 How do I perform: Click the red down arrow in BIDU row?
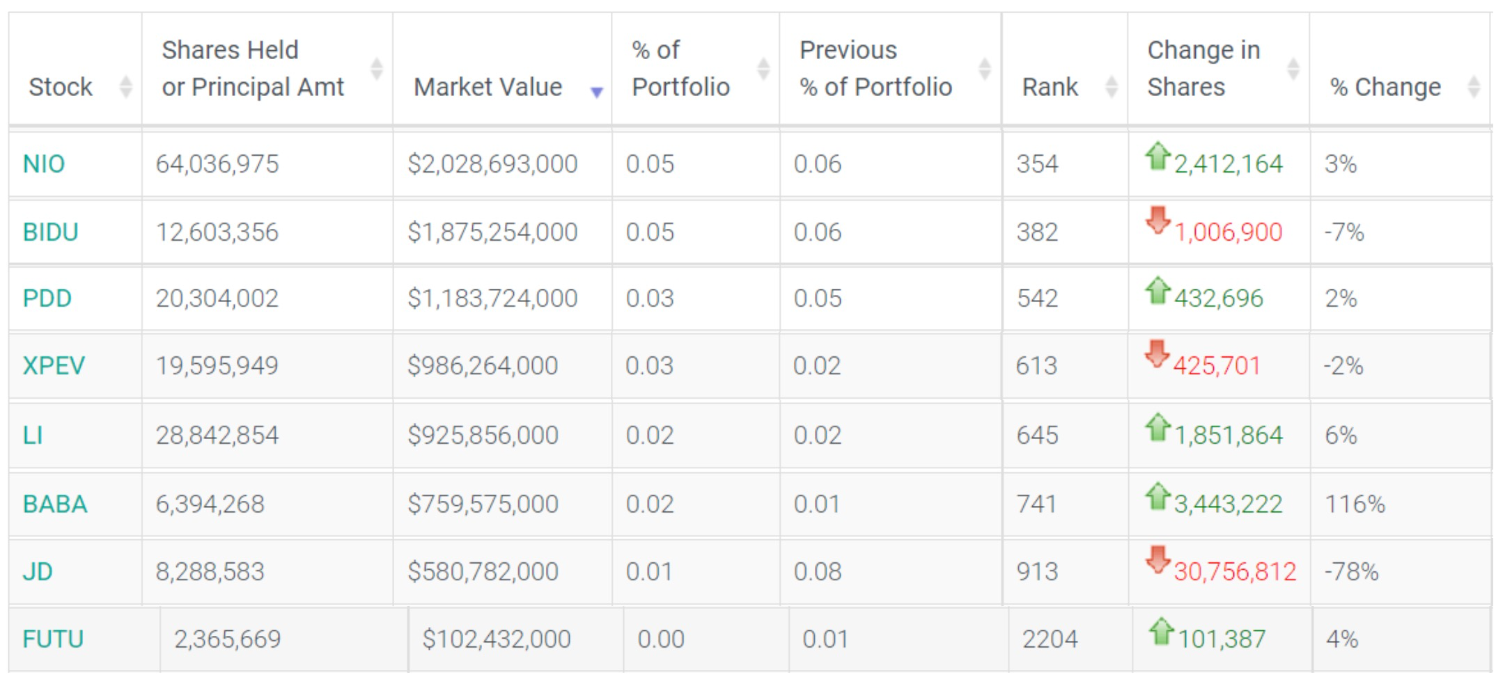[1158, 221]
